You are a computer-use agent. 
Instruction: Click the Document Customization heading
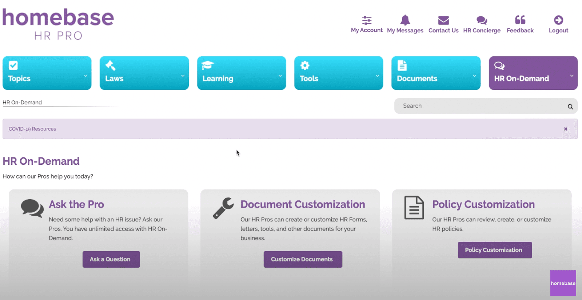point(303,204)
